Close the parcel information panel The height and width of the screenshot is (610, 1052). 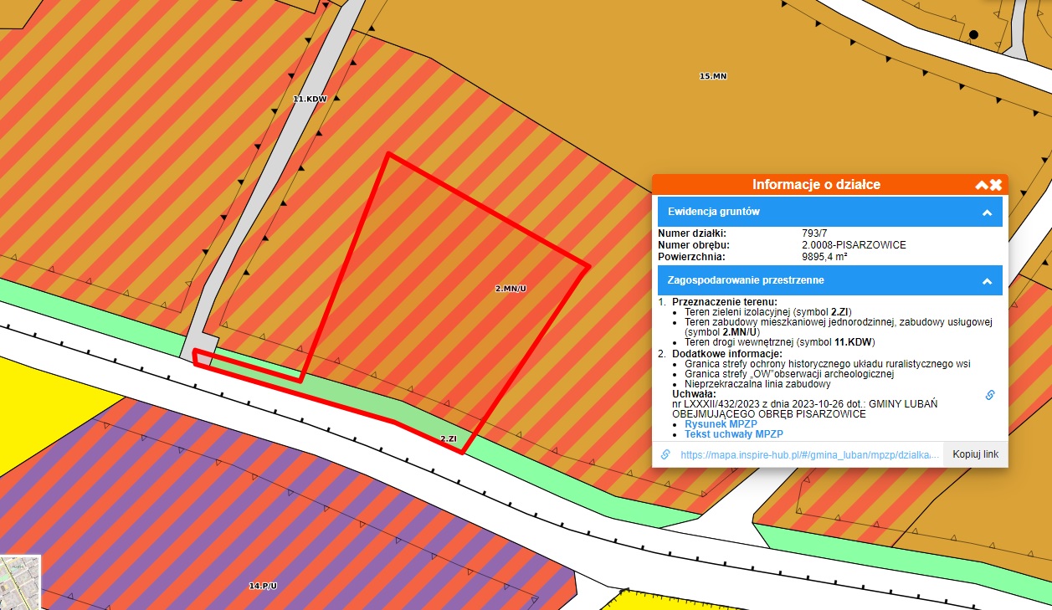(996, 185)
